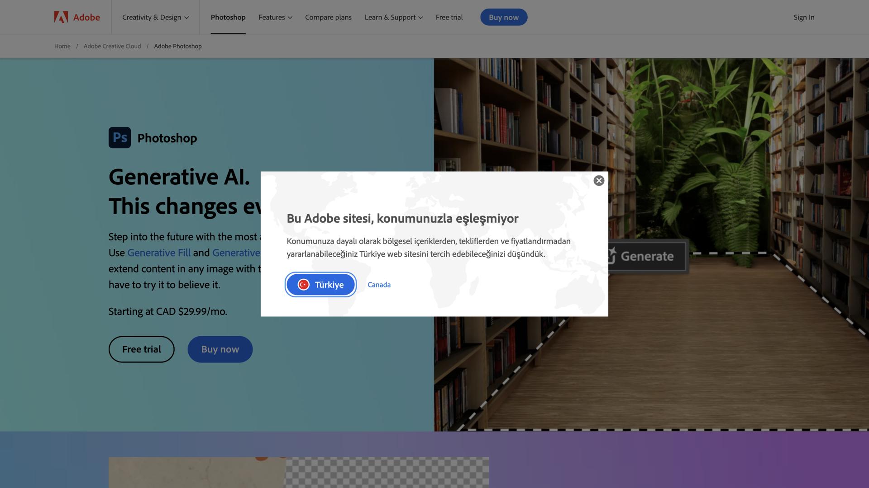Select the Photoshop nav tab
The width and height of the screenshot is (869, 488).
(228, 17)
